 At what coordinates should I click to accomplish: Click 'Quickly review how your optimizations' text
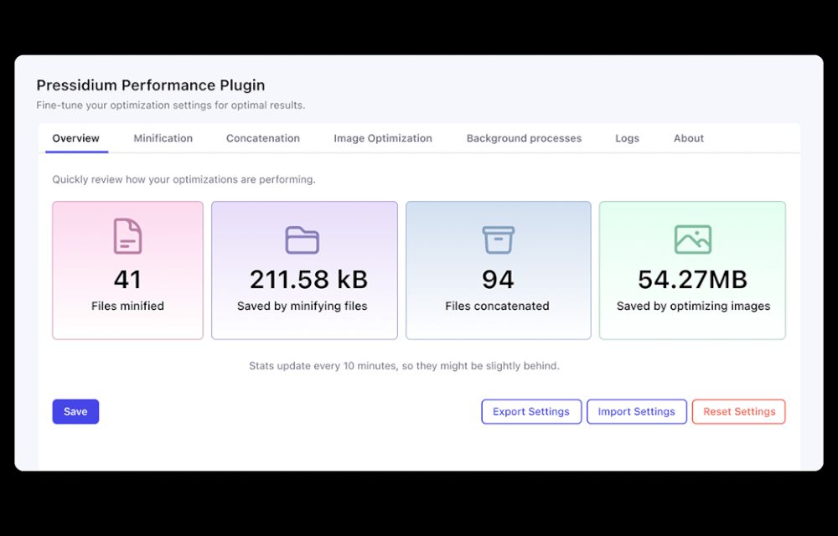point(184,179)
